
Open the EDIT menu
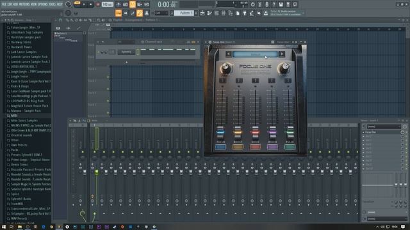click(10, 4)
